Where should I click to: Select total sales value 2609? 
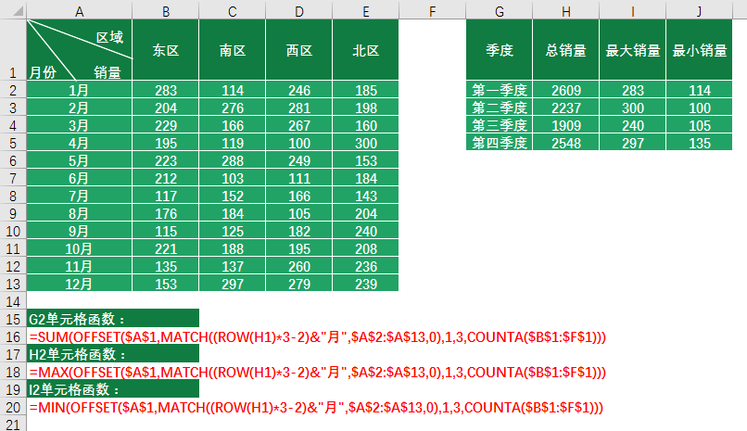pyautogui.click(x=565, y=90)
